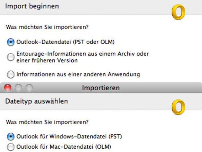Click the label text 'Informationen aus einer anderen Anwendung'
The image size is (202, 152).
pyautogui.click(x=78, y=74)
